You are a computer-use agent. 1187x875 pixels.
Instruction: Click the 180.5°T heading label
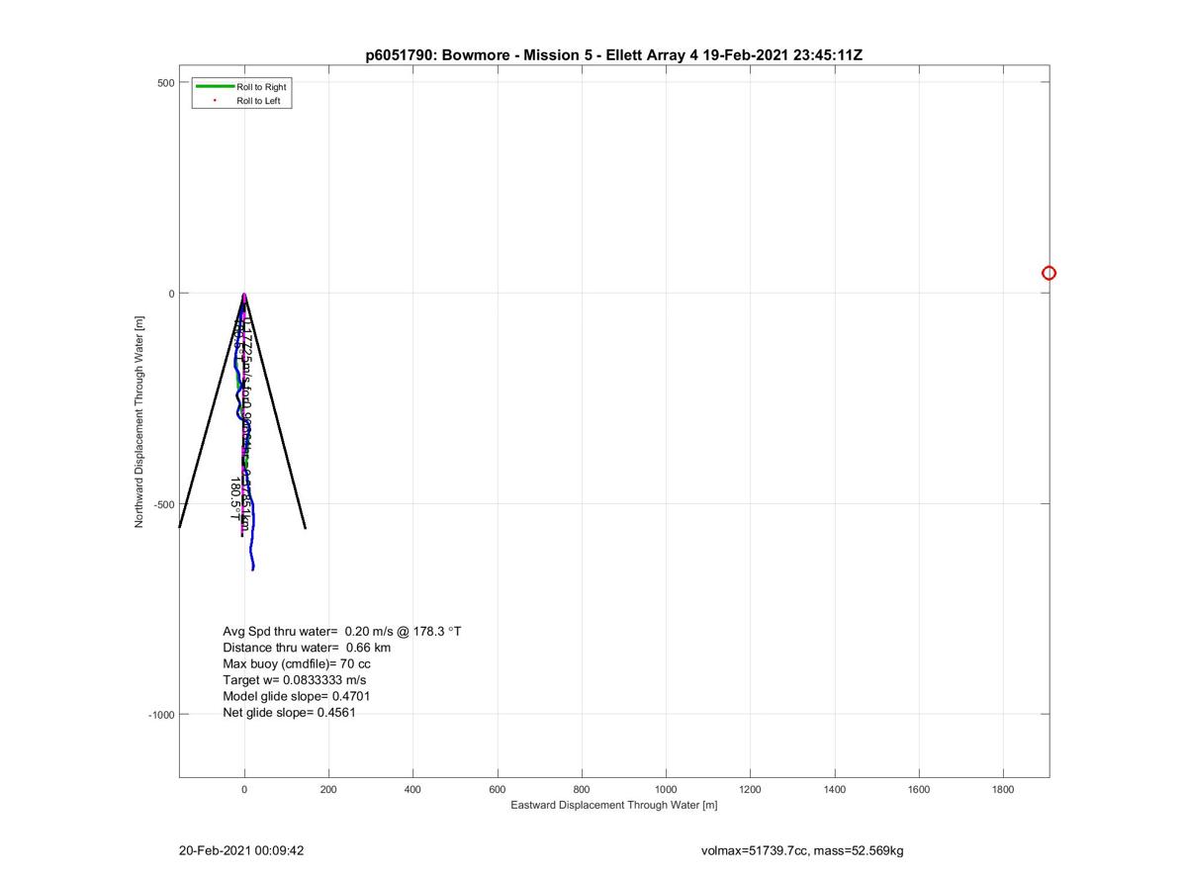[234, 499]
